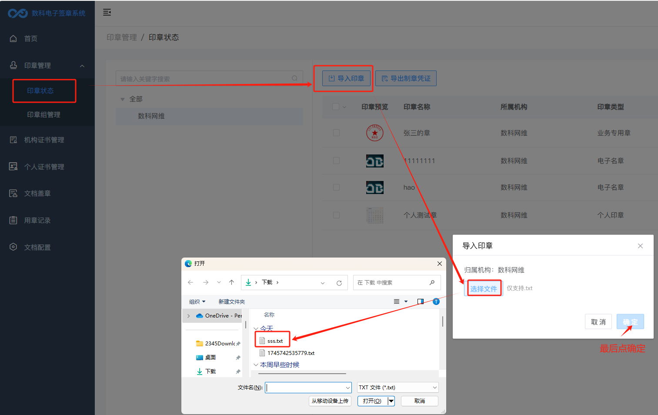Click the seal preview image in row hao
This screenshot has width=658, height=415.
coord(375,187)
